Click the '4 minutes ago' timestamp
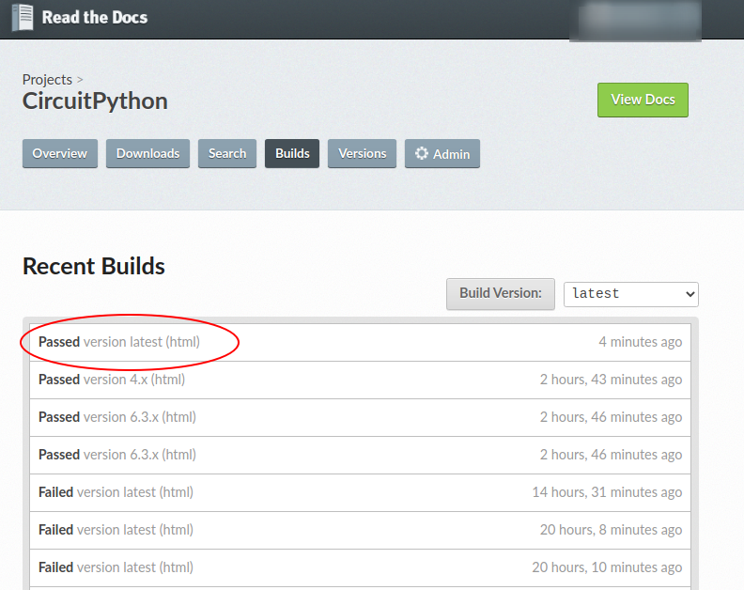Viewport: 744px width, 590px height. click(x=640, y=342)
